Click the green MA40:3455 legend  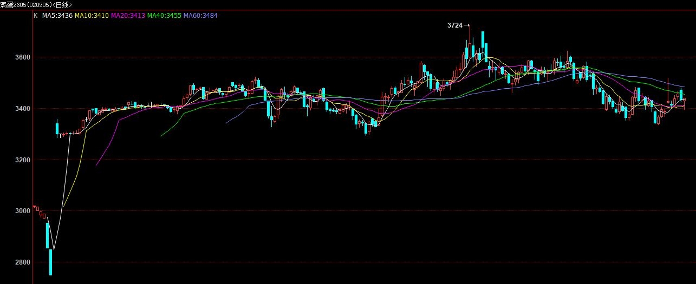click(x=164, y=16)
